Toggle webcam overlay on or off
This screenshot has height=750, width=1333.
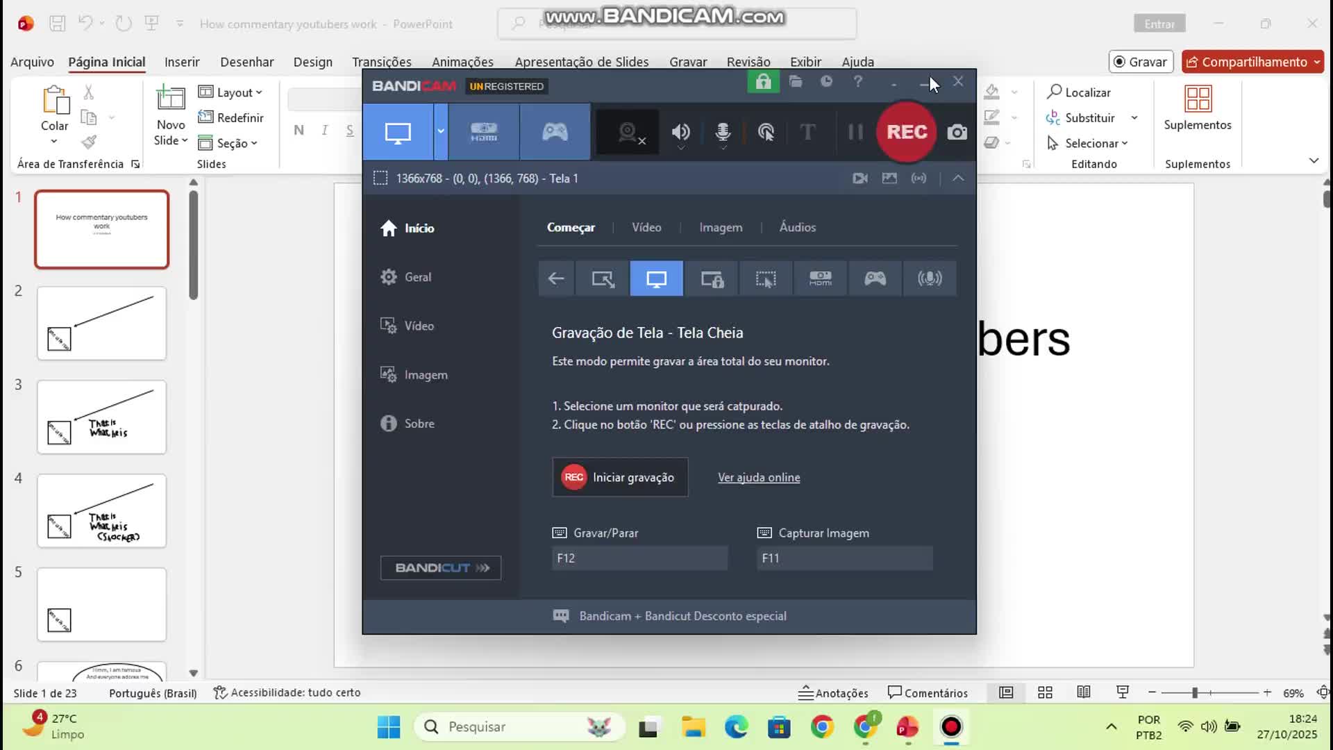[x=628, y=132]
